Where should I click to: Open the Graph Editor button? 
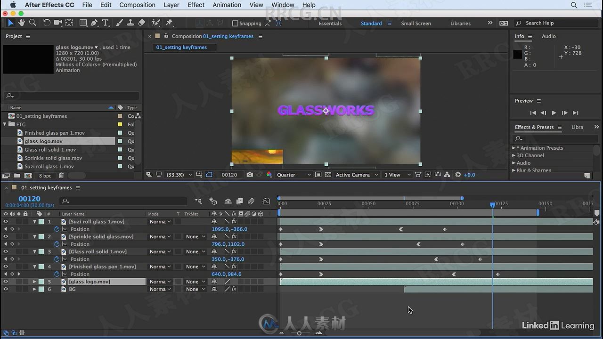pyautogui.click(x=266, y=201)
